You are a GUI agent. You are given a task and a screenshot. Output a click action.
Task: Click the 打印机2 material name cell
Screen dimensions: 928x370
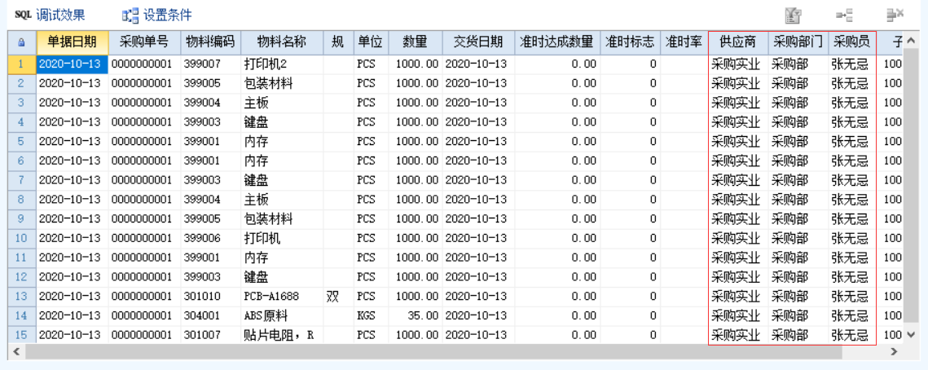(x=282, y=64)
